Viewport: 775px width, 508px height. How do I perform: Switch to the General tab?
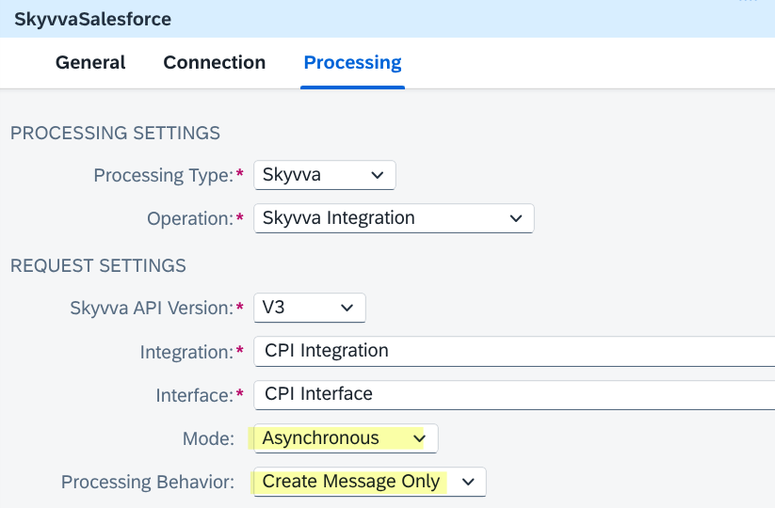(x=90, y=63)
